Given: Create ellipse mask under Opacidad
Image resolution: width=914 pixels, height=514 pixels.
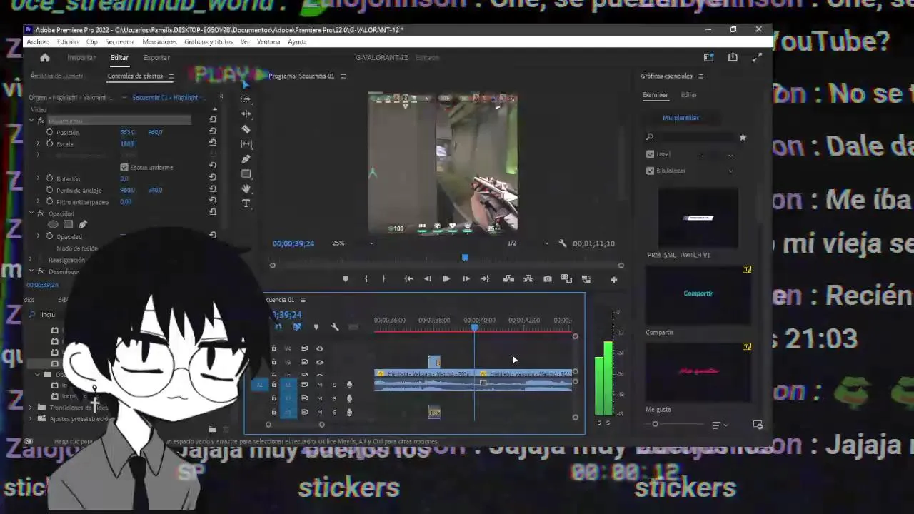Looking at the screenshot, I should pos(53,224).
